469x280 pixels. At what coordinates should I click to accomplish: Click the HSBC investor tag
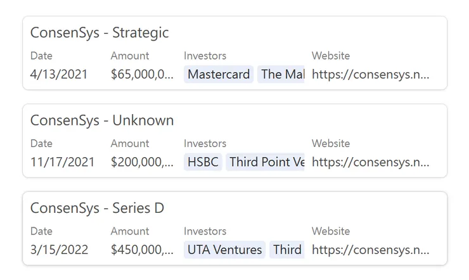pos(203,162)
